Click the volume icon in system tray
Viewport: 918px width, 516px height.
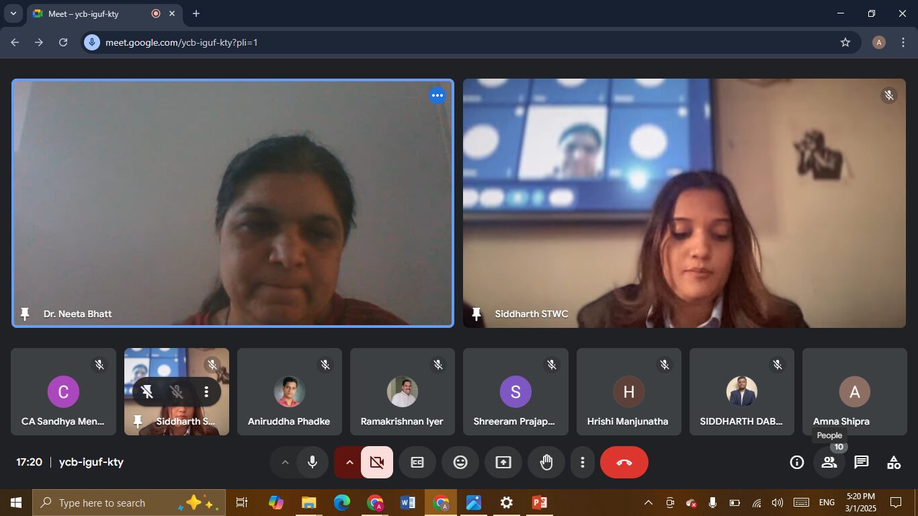tap(778, 503)
